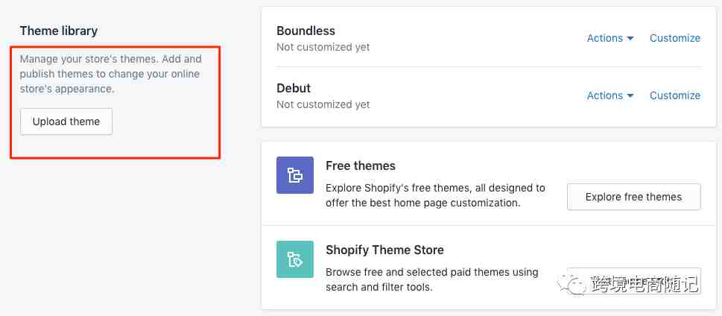The width and height of the screenshot is (722, 316).
Task: Click the Browse free and paid themes description
Action: tap(432, 279)
